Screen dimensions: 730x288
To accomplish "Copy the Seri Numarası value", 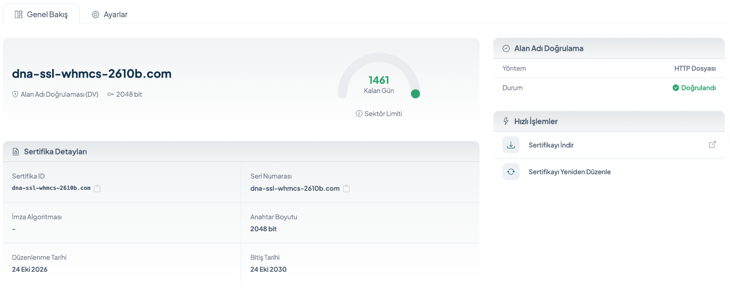I will (346, 188).
